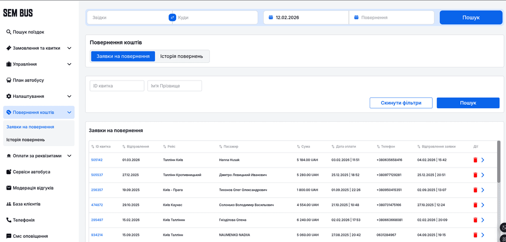Click the swap origin and destination icon

[x=172, y=17]
